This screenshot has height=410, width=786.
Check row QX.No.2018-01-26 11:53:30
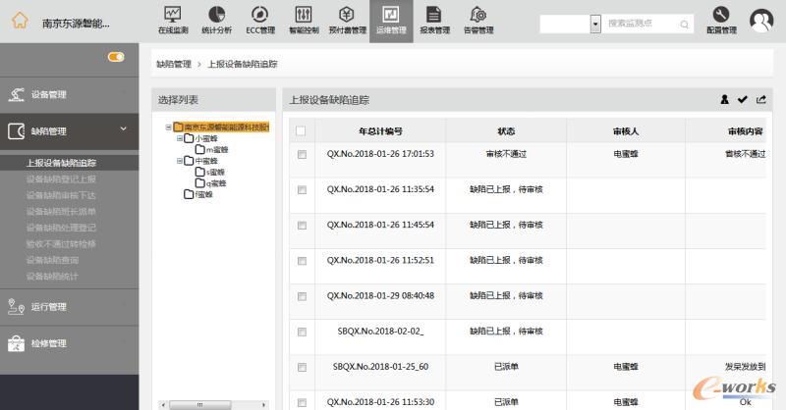point(302,402)
